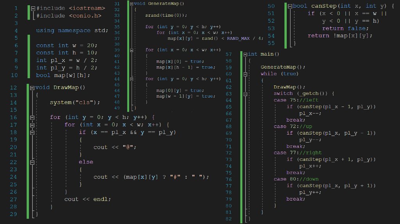Click line number 4 in the gutter
Viewport: 400px width, 224px height.
click(x=16, y=30)
